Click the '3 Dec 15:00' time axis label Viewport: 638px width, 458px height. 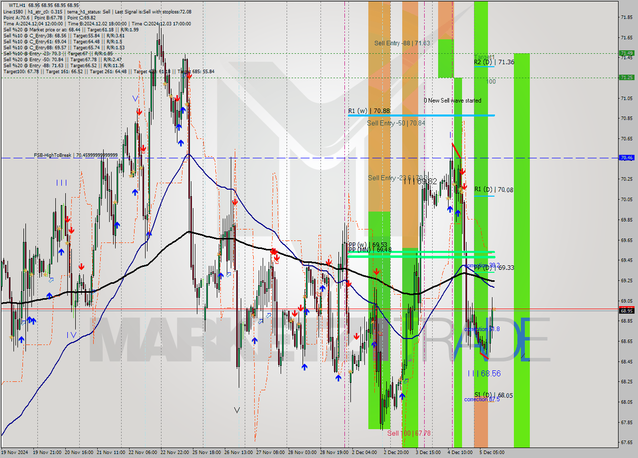tap(428, 453)
